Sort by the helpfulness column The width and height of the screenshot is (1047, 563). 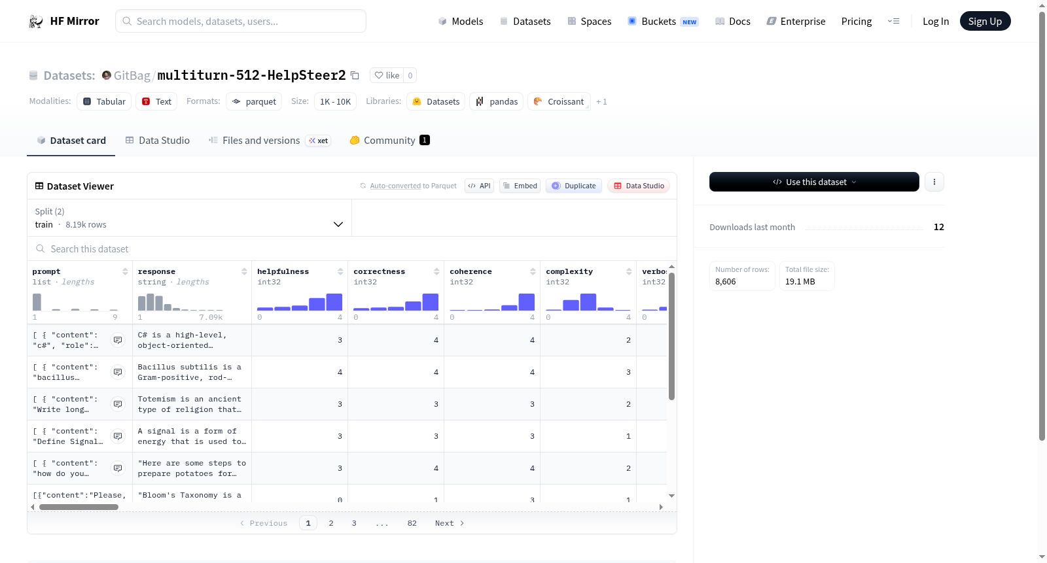click(340, 271)
